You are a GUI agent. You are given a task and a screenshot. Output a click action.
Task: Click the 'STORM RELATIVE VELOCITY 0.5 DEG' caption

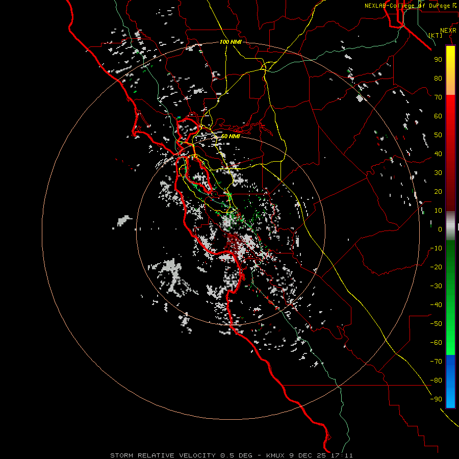(x=181, y=455)
